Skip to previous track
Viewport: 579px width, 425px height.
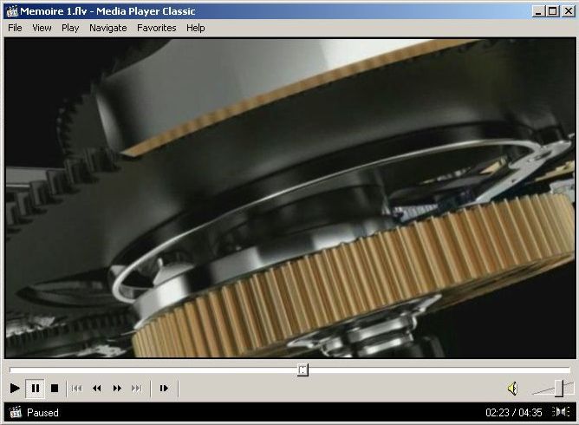click(x=77, y=389)
